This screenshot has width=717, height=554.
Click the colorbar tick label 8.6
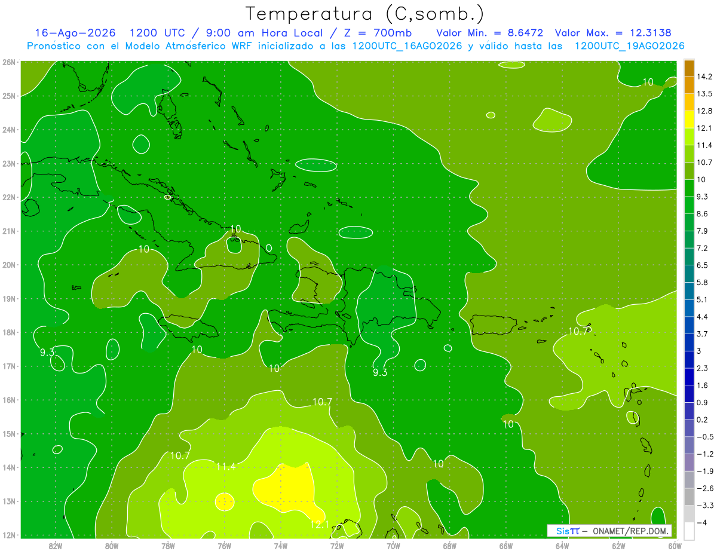703,213
